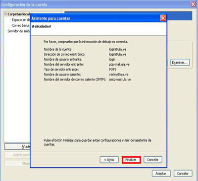
Task: Click the Finalizar button in the wizard
Action: point(131,160)
